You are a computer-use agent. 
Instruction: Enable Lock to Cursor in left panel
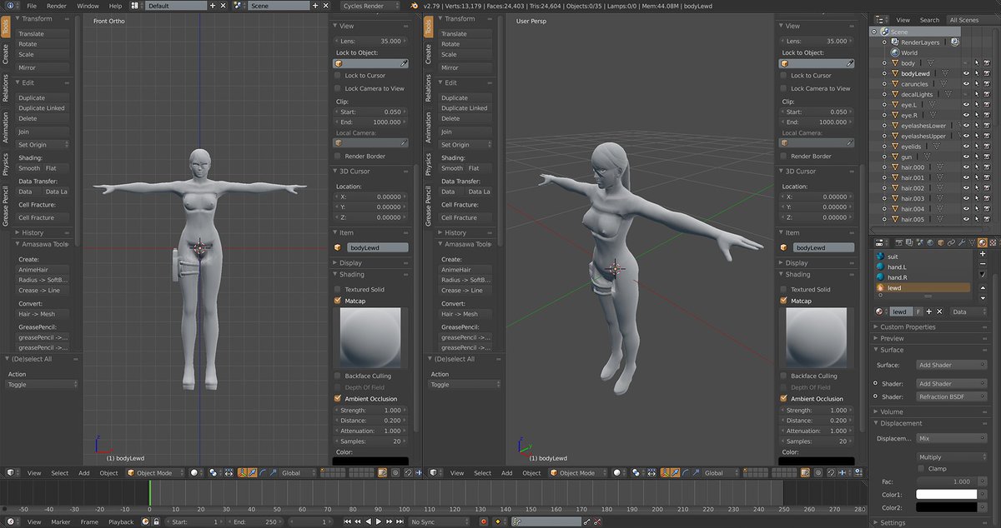coord(338,75)
